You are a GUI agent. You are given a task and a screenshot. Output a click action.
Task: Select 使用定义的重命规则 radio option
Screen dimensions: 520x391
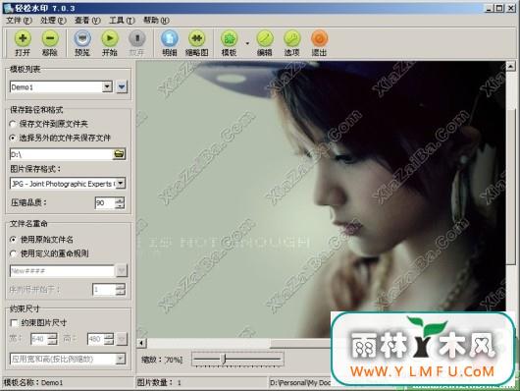[x=14, y=253]
